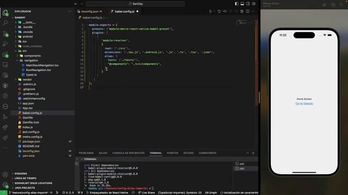Click the Split Editor icon in editor toolbar

click(x=248, y=11)
